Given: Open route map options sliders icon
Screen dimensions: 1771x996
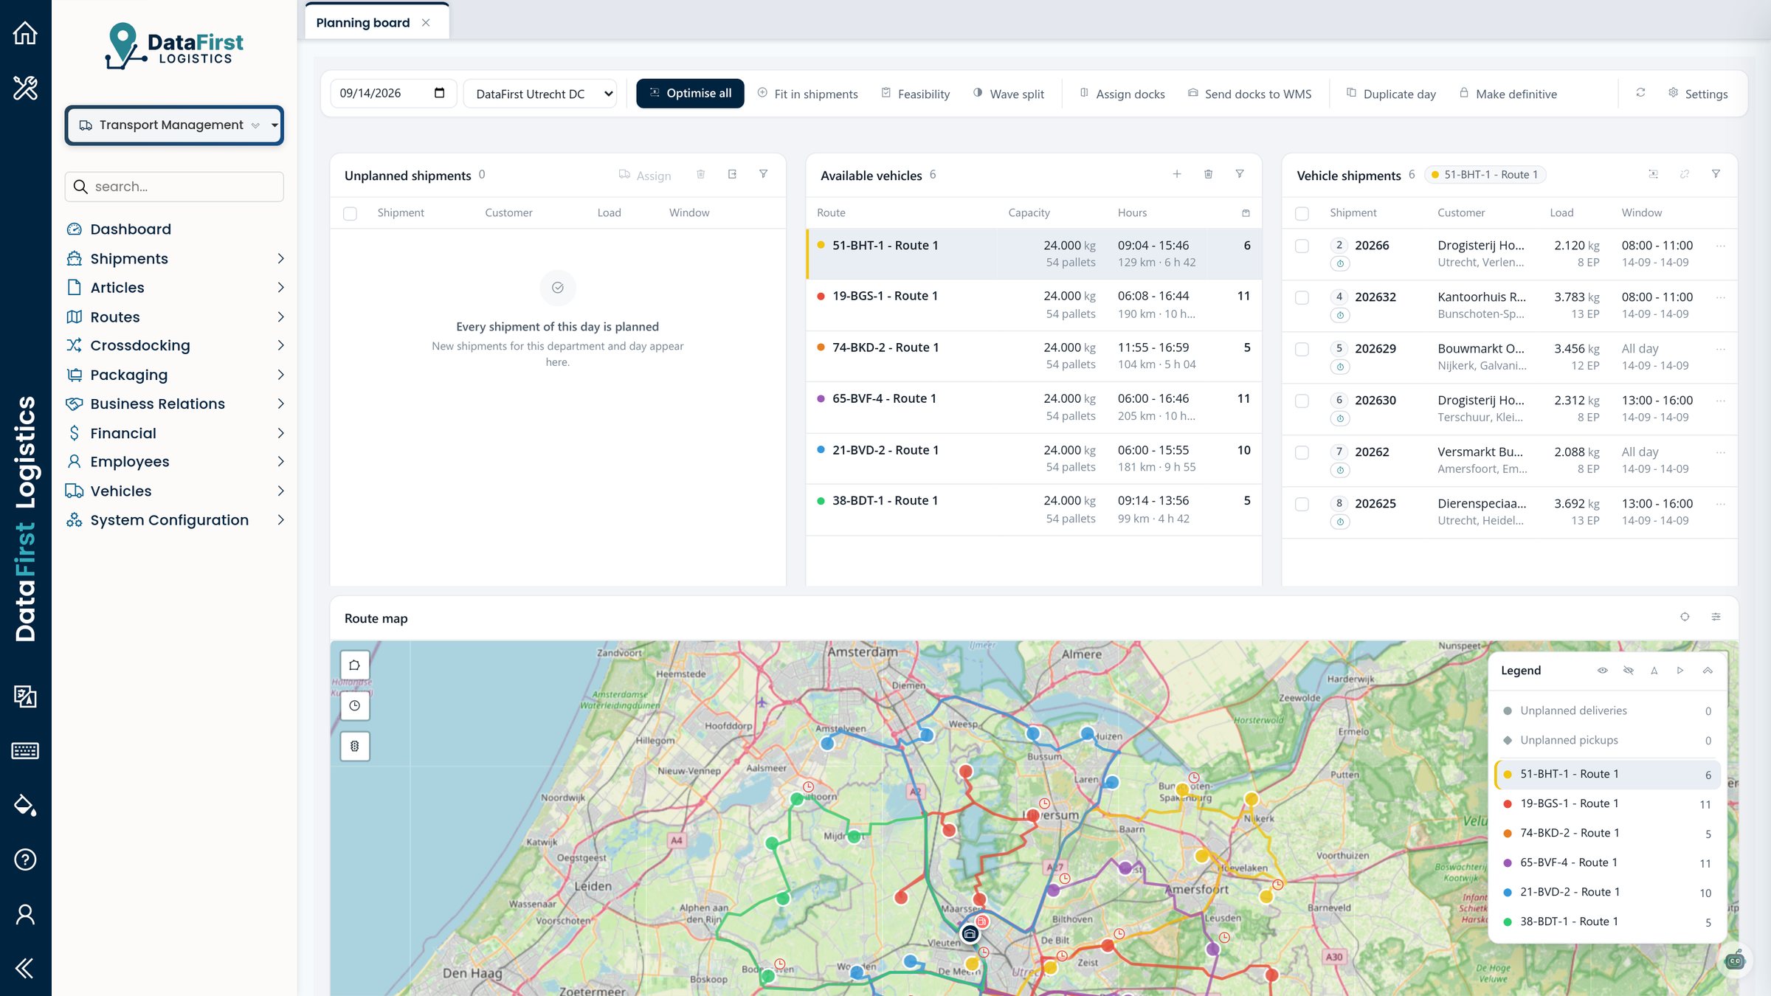Looking at the screenshot, I should coord(1716,617).
